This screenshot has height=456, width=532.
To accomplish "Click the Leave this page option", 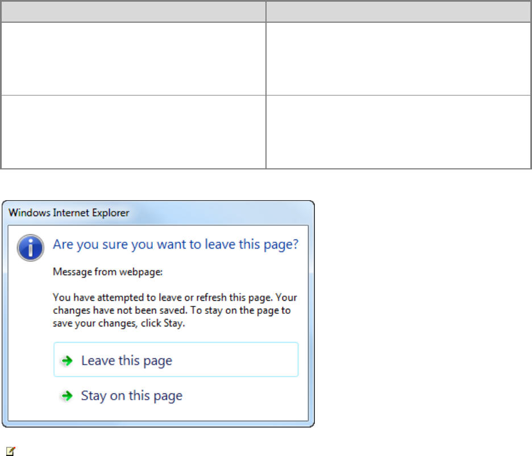I will (x=176, y=360).
